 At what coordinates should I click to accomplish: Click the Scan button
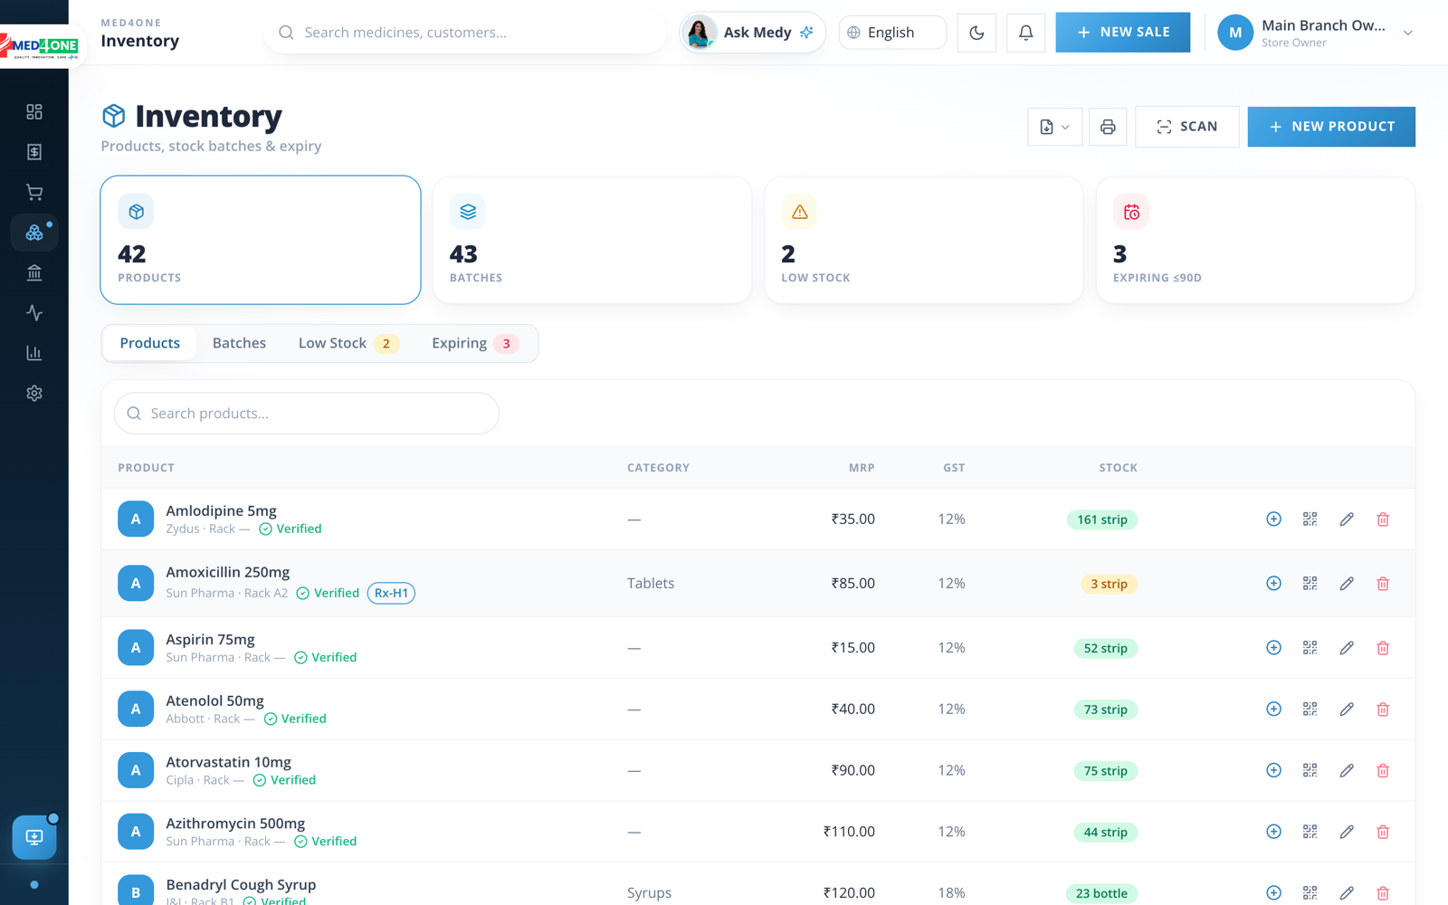[1186, 127]
